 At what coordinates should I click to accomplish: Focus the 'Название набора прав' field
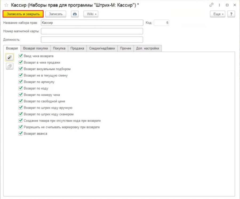click(92, 23)
